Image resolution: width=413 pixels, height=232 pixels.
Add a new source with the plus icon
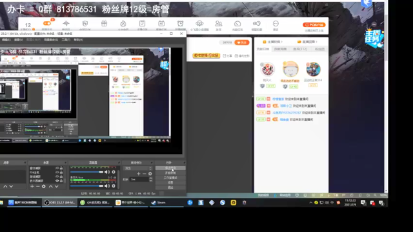pos(32,186)
